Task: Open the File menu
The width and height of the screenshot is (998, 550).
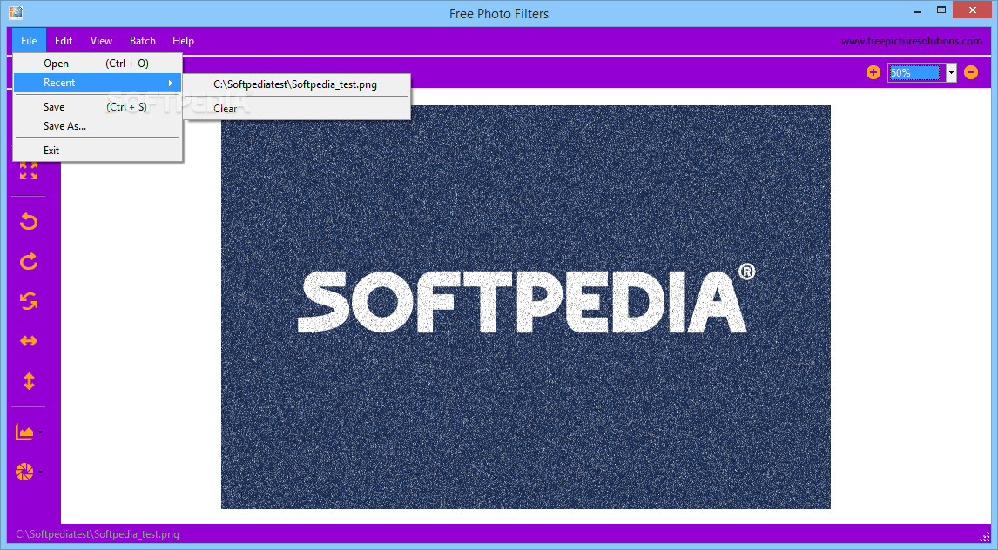Action: coord(29,41)
